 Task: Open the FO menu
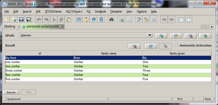pos(88,11)
